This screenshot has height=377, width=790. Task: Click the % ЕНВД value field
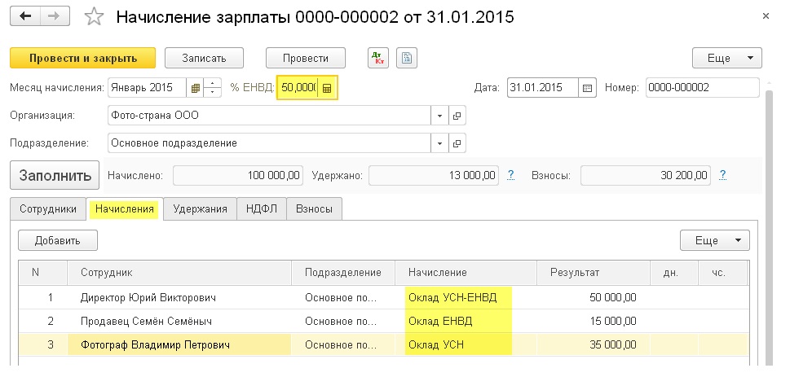(x=298, y=88)
